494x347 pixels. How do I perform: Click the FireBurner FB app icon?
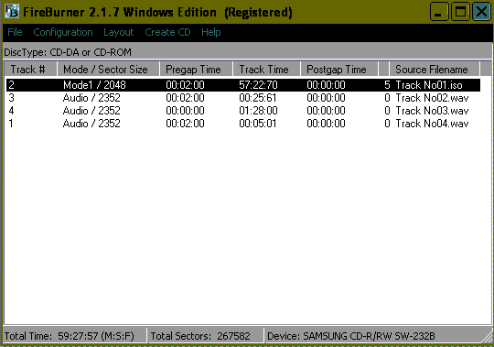point(12,11)
